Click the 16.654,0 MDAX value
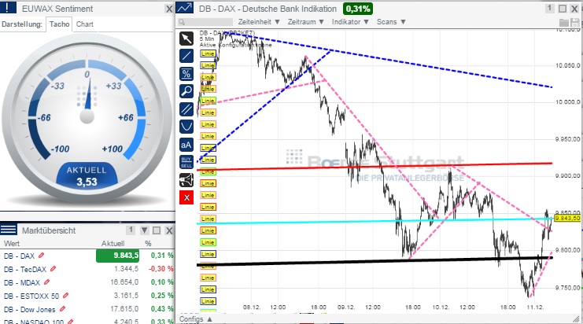The height and width of the screenshot is (324, 583). pos(124,282)
